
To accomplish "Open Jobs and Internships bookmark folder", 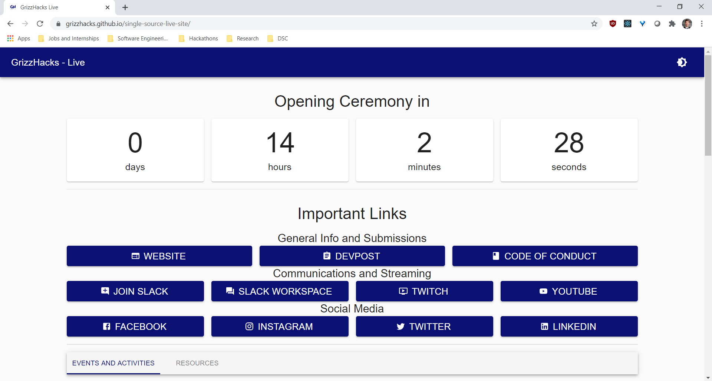I will 69,39.
